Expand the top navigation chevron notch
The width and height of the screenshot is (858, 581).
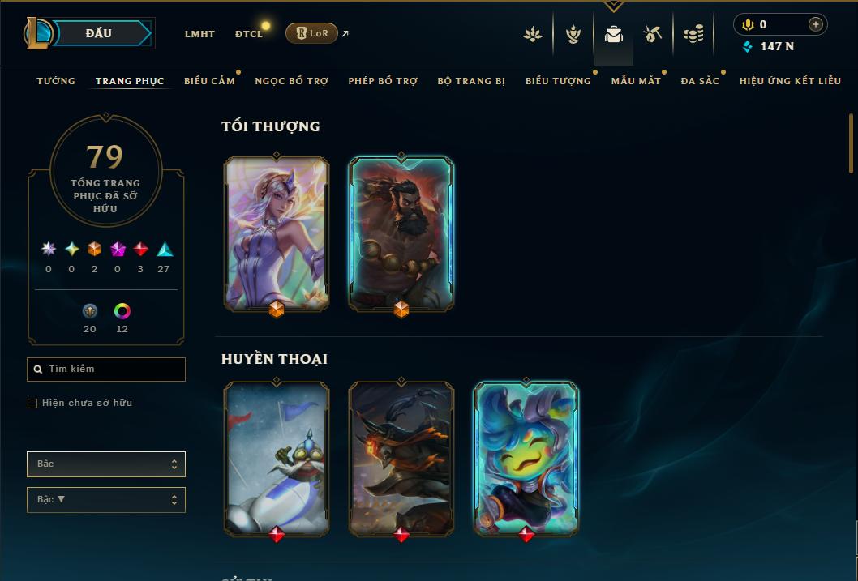pyautogui.click(x=613, y=6)
